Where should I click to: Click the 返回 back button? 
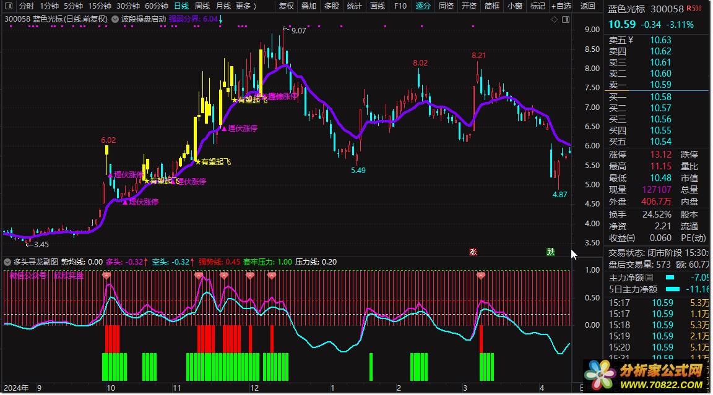tap(588, 6)
